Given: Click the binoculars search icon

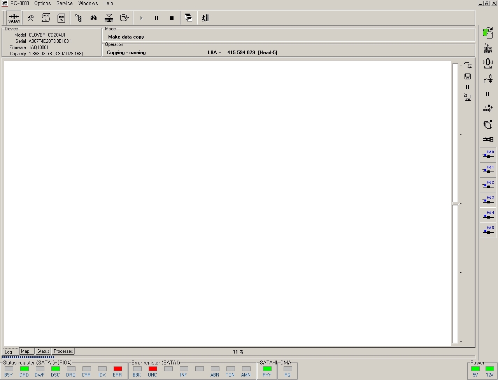Looking at the screenshot, I should pos(94,18).
